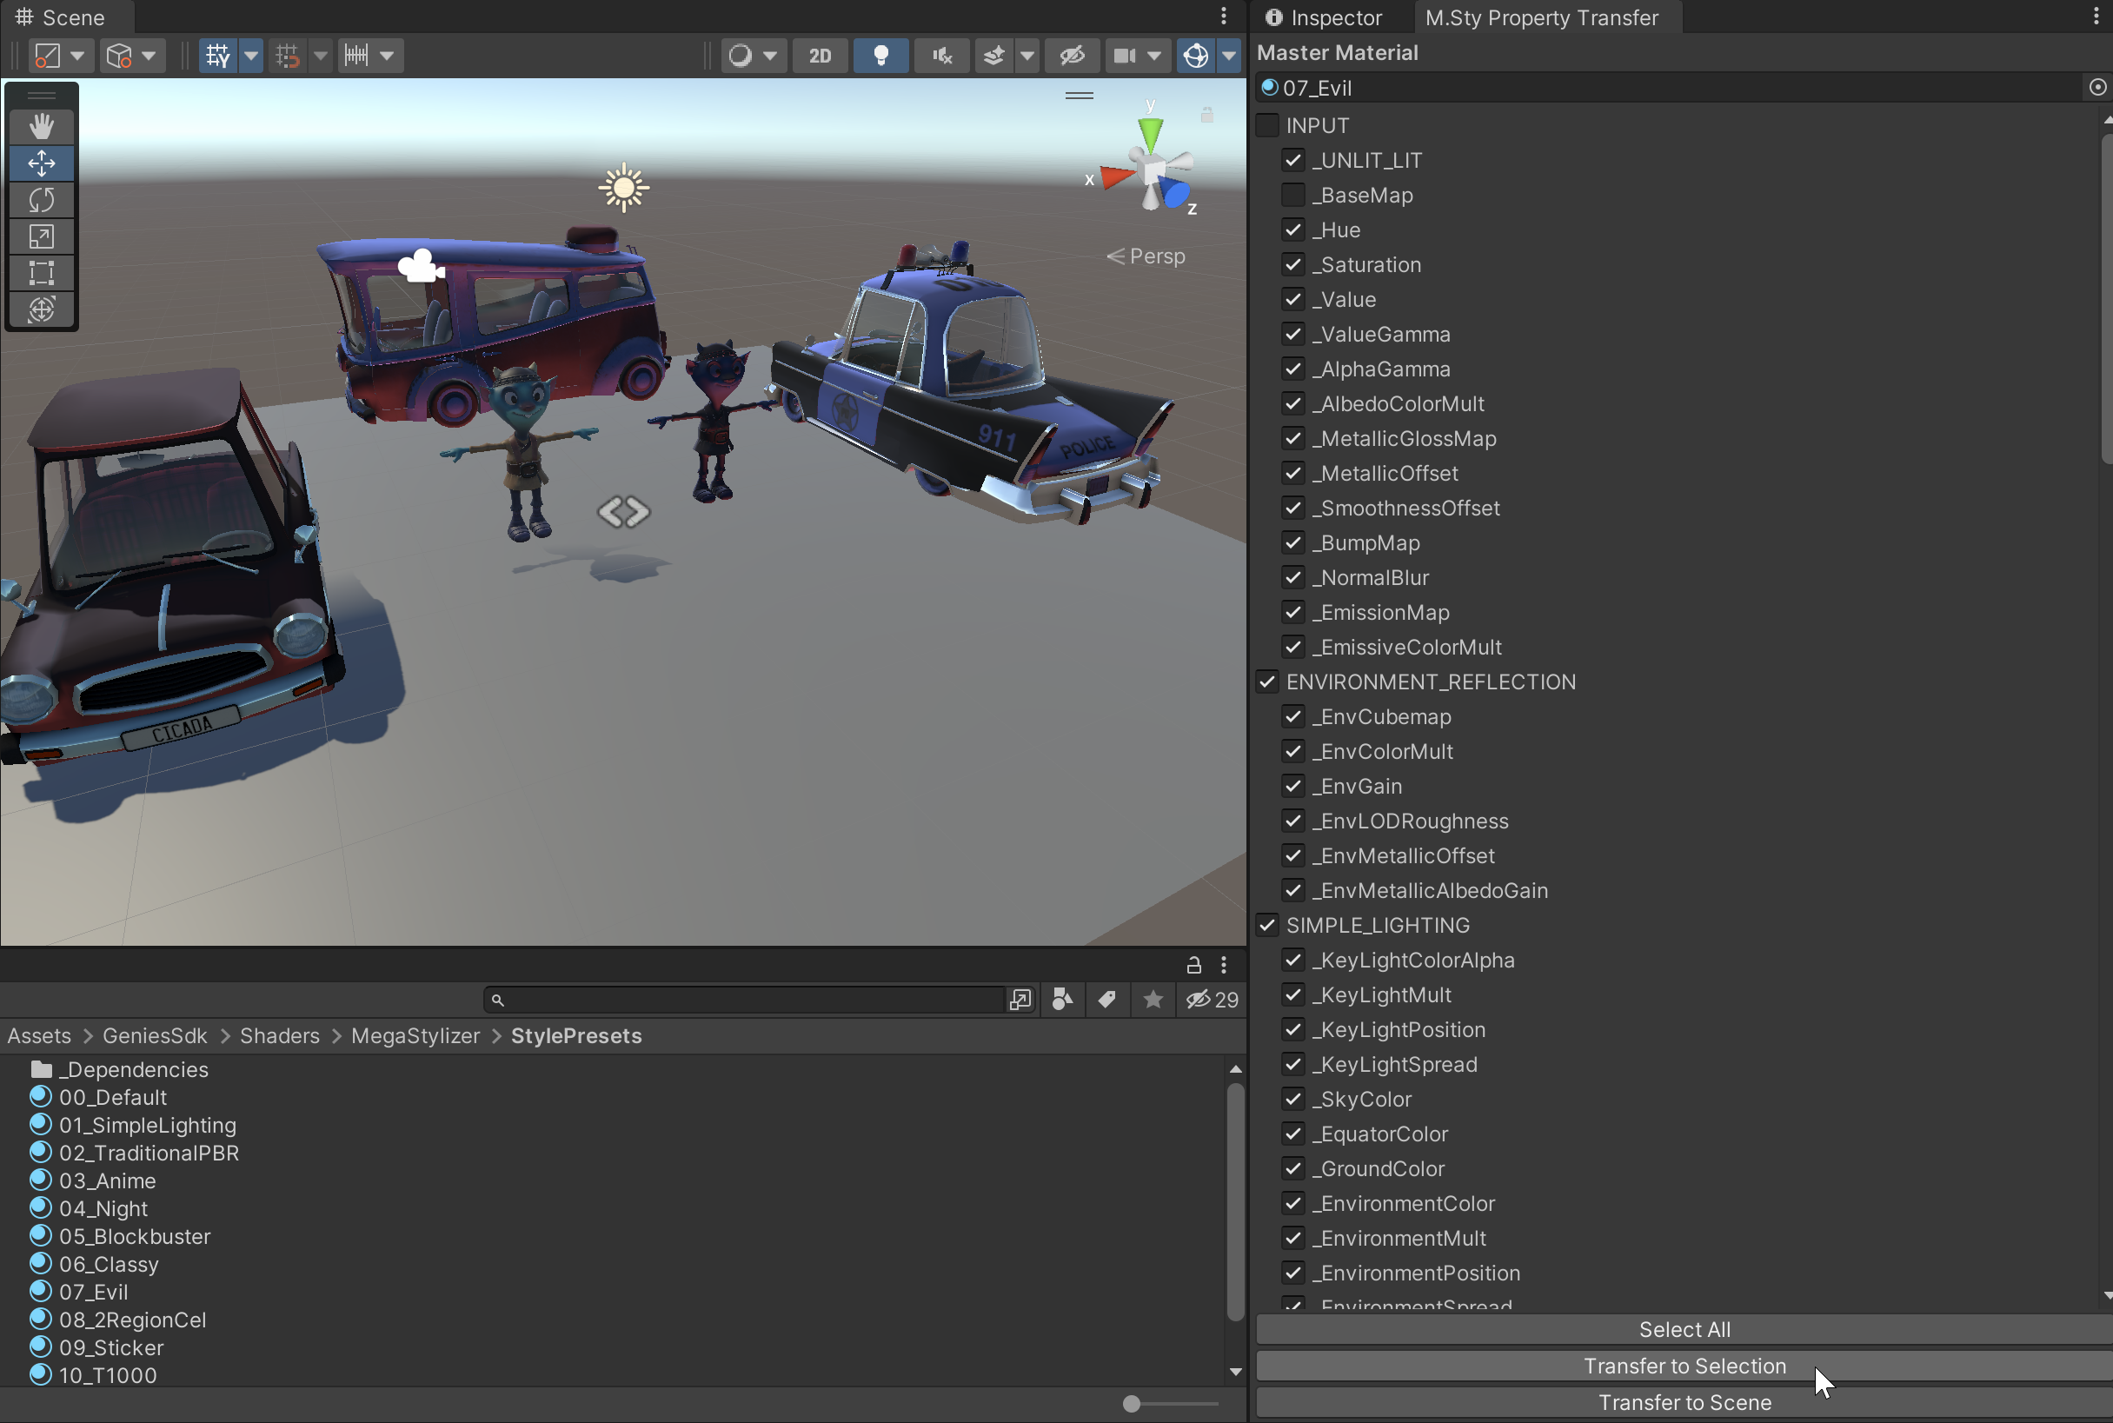Toggle the grid visibility icon

click(218, 56)
